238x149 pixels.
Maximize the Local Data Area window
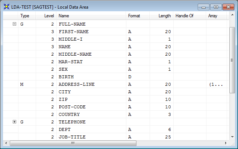pos(216,7)
